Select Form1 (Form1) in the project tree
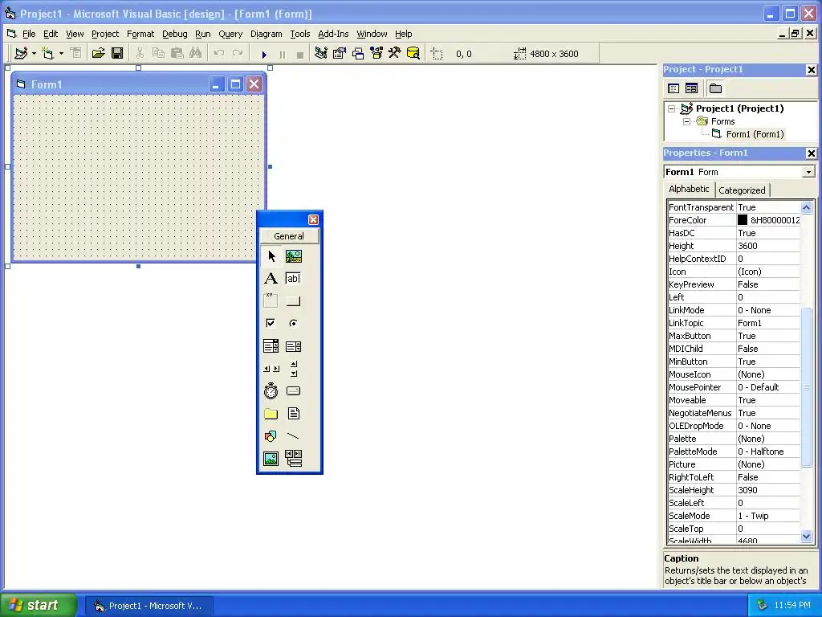The height and width of the screenshot is (617, 822). [755, 134]
